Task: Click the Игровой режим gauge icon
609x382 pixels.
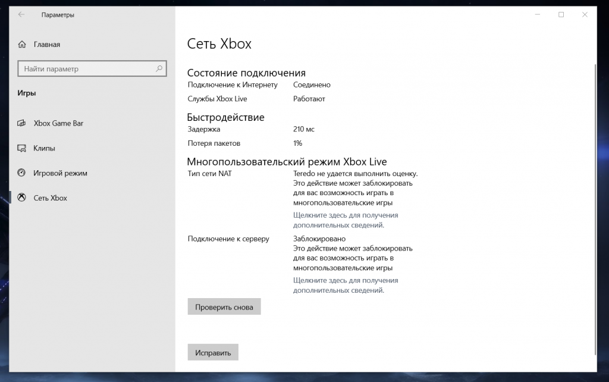Action: pyautogui.click(x=21, y=173)
